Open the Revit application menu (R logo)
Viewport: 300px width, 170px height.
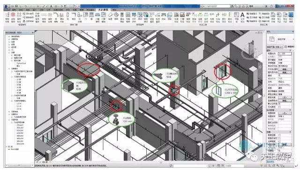pos(6,8)
